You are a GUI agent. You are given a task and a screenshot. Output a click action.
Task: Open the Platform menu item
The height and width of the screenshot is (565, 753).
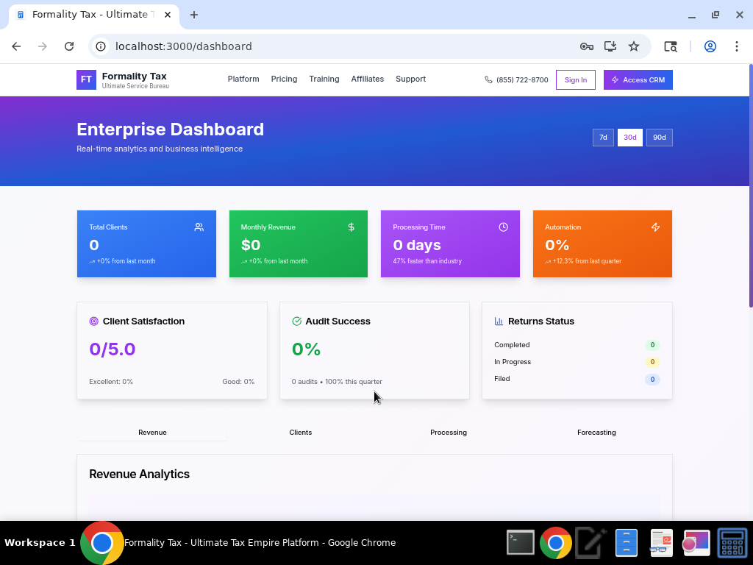[x=243, y=79]
